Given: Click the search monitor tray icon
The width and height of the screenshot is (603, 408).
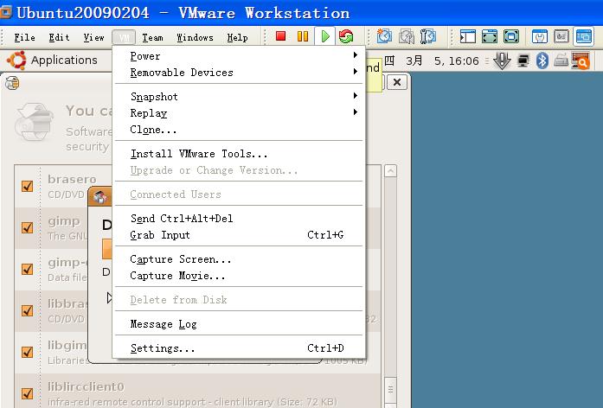Looking at the screenshot, I should tap(581, 61).
